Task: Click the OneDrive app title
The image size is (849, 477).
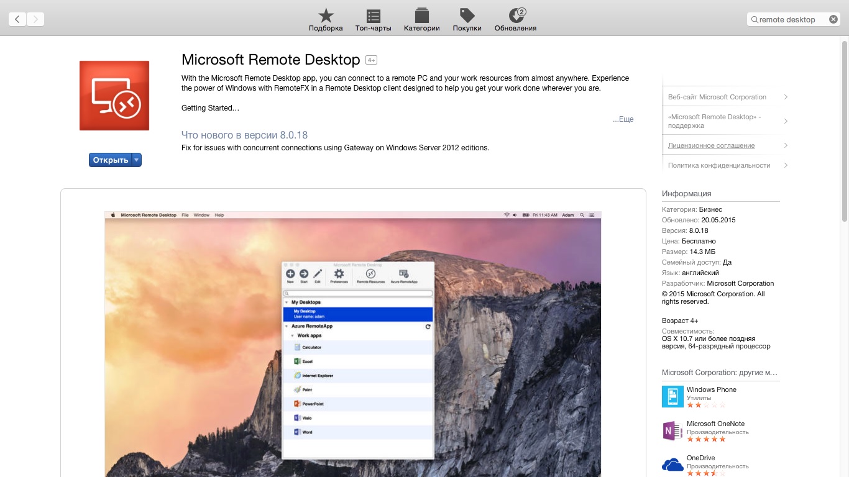Action: coord(700,458)
